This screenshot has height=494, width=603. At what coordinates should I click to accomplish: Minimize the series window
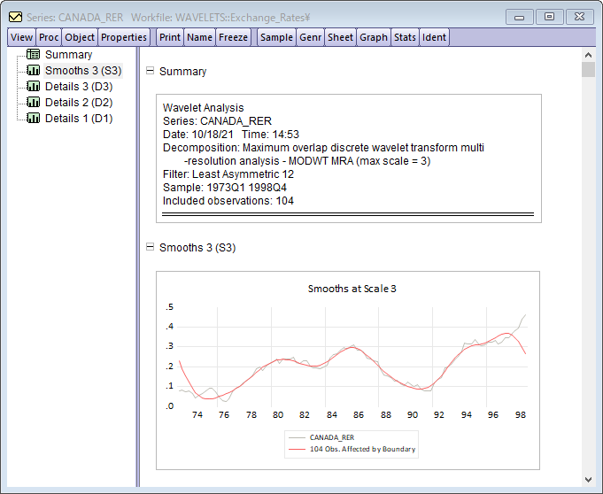(519, 17)
